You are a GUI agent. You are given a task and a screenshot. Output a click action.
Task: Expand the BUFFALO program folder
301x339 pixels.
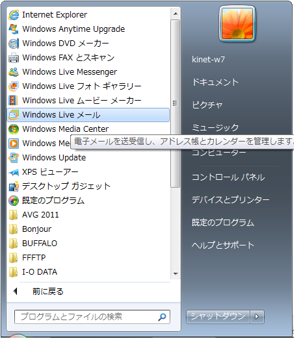88,244
